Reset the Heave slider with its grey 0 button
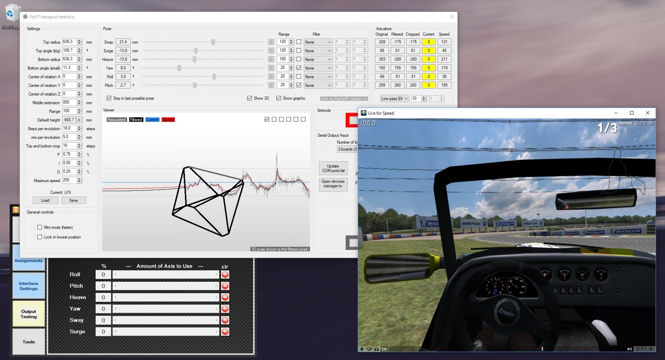 (271, 59)
